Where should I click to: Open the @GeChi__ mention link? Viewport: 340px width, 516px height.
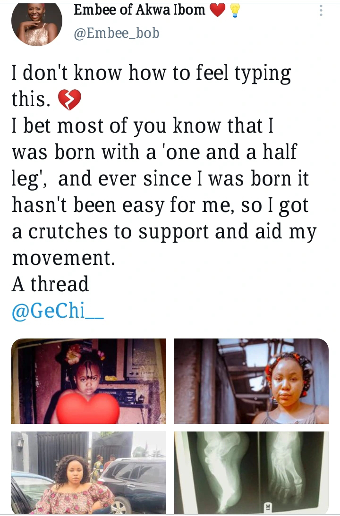(58, 311)
